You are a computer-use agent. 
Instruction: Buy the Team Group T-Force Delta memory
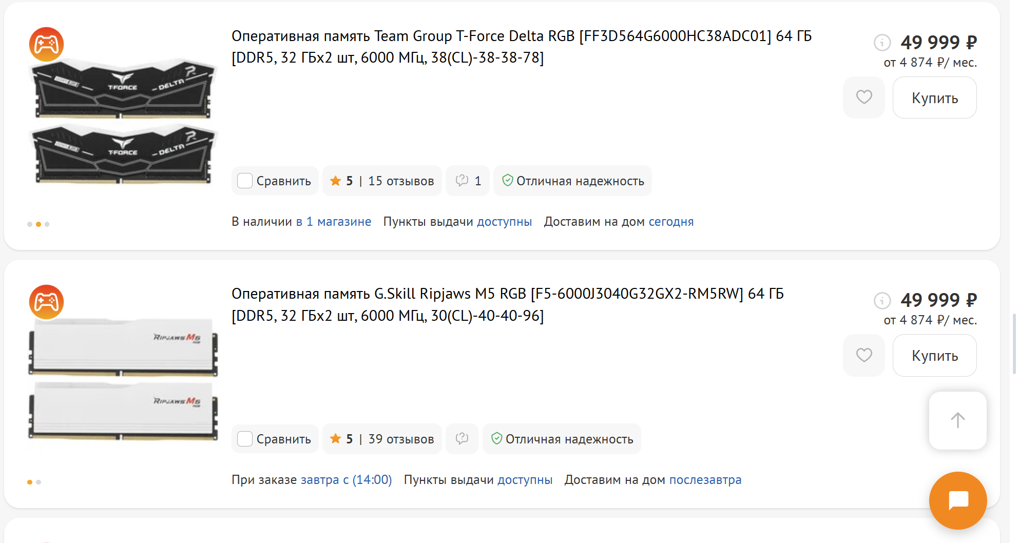[934, 98]
